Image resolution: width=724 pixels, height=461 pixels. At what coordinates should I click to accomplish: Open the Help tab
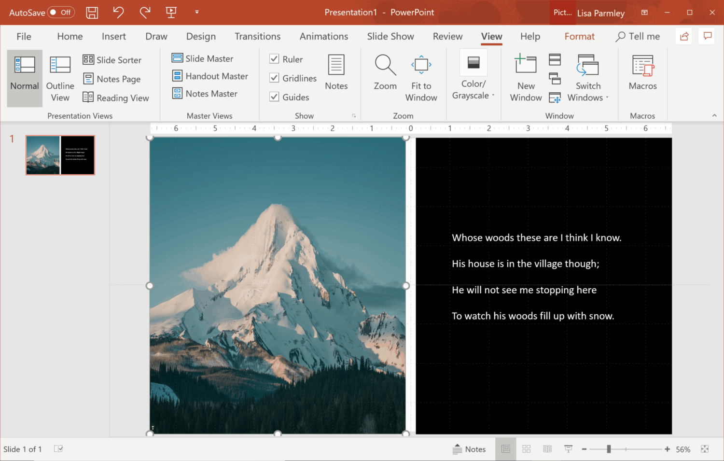pyautogui.click(x=530, y=36)
